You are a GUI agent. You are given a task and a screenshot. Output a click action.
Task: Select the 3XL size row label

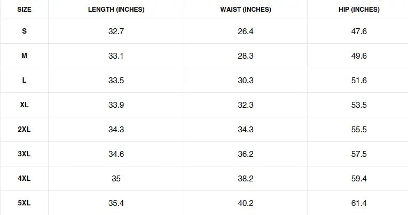click(x=24, y=154)
